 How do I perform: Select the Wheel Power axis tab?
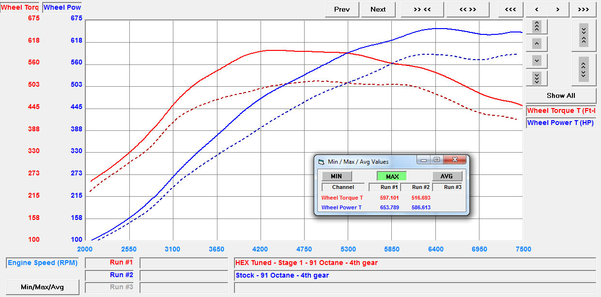click(62, 7)
